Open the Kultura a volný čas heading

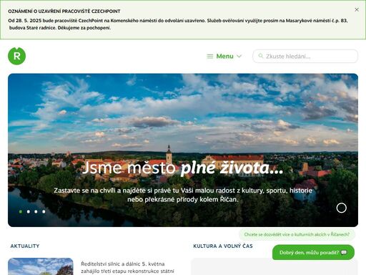tap(223, 246)
